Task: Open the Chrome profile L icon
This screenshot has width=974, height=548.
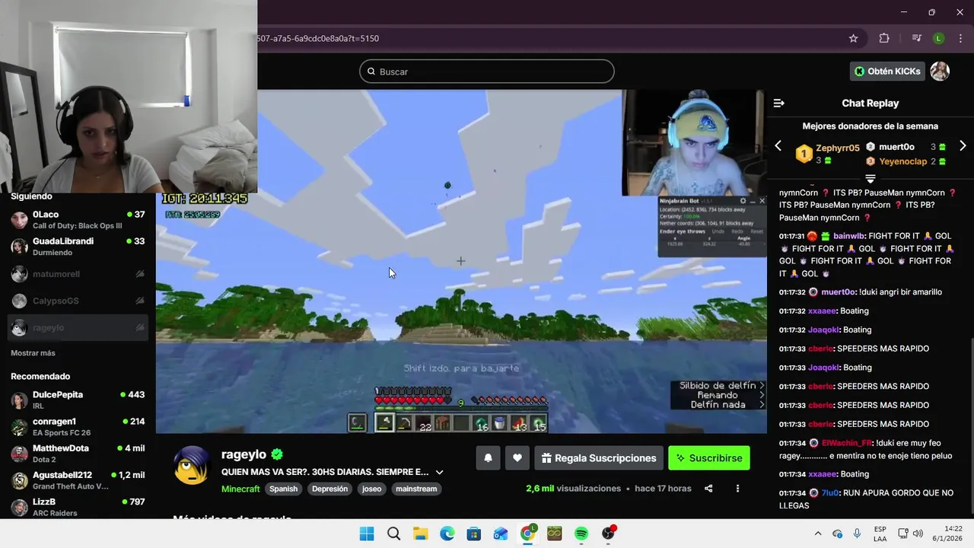Action: pyautogui.click(x=939, y=38)
